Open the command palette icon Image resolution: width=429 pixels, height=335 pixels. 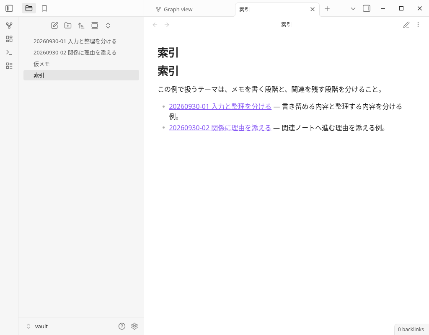pyautogui.click(x=9, y=52)
